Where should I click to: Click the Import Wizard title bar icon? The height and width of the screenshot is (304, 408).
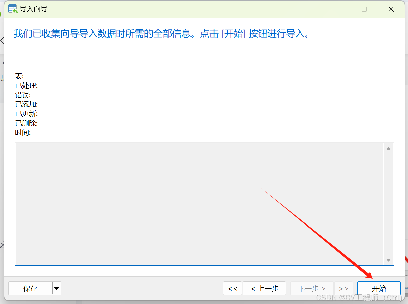(x=13, y=9)
